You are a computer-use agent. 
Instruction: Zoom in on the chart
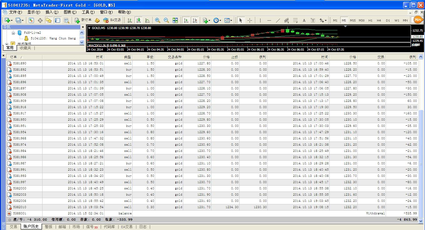point(158,20)
